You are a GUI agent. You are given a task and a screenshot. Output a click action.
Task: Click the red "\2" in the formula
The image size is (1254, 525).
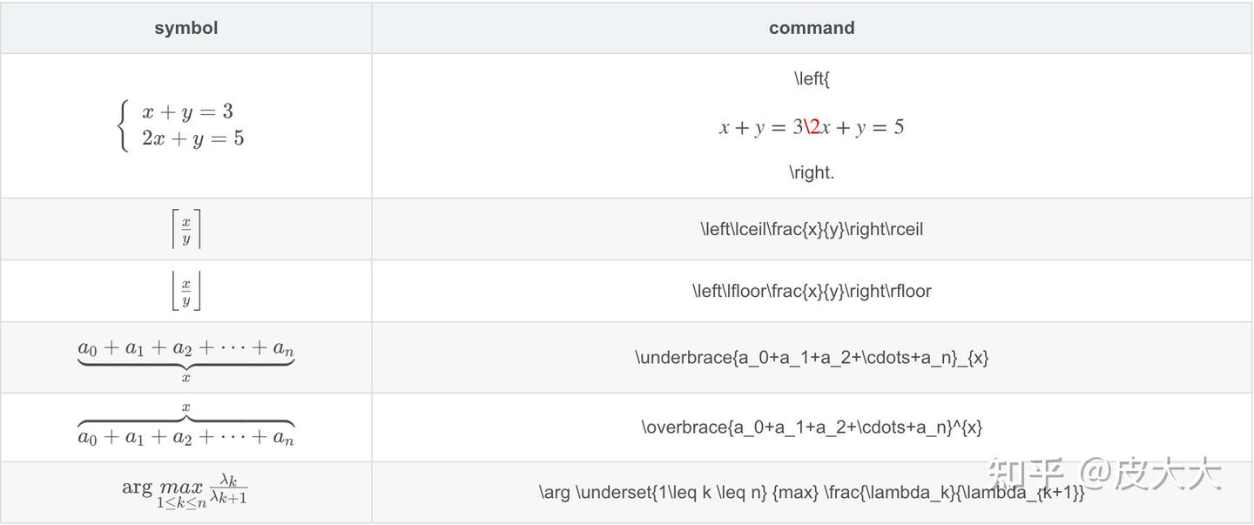point(812,127)
